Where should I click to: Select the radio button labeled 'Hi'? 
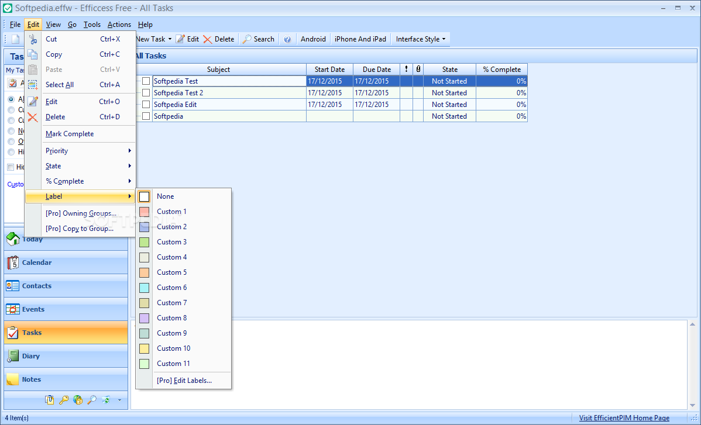(11, 152)
